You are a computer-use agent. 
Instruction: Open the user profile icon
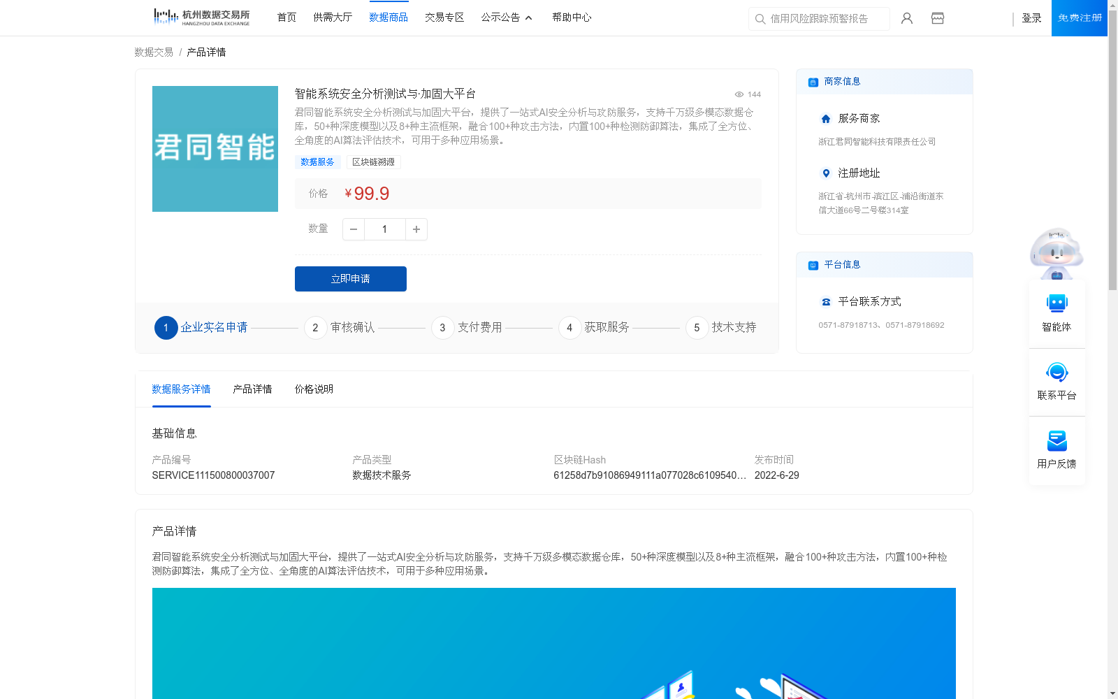coord(907,18)
